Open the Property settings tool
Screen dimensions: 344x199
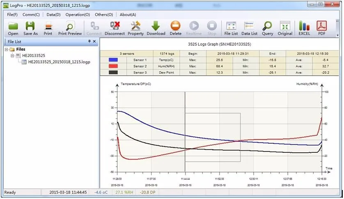pos(135,29)
